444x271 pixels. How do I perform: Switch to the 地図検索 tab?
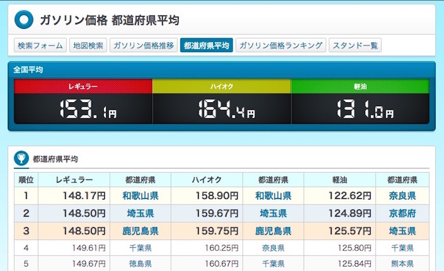(x=88, y=46)
